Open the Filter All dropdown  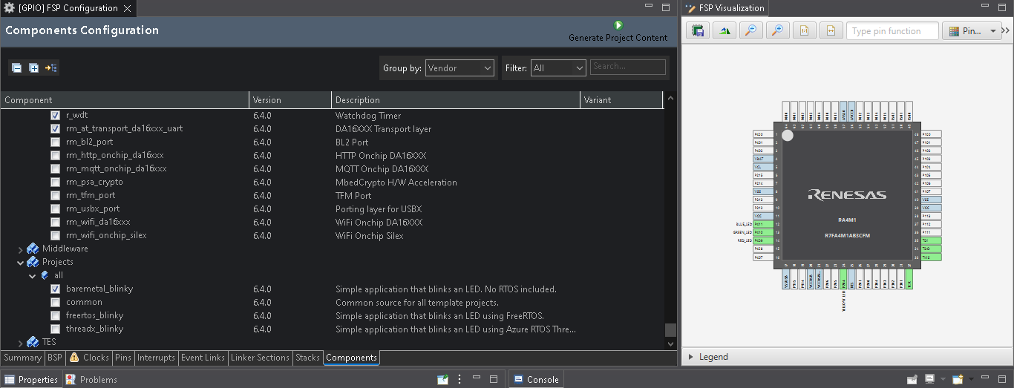pyautogui.click(x=558, y=68)
